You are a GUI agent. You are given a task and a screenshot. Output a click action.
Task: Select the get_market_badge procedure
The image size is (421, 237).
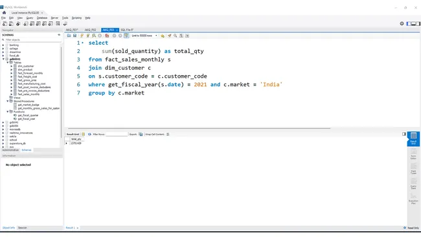pyautogui.click(x=28, y=105)
